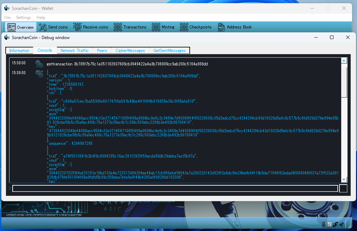Open the Address Book

pos(235,27)
